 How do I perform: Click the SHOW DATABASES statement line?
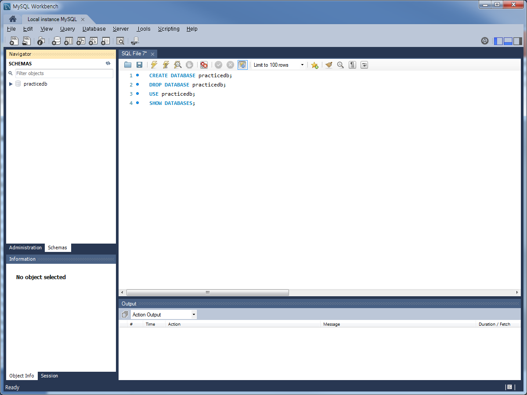pos(172,103)
